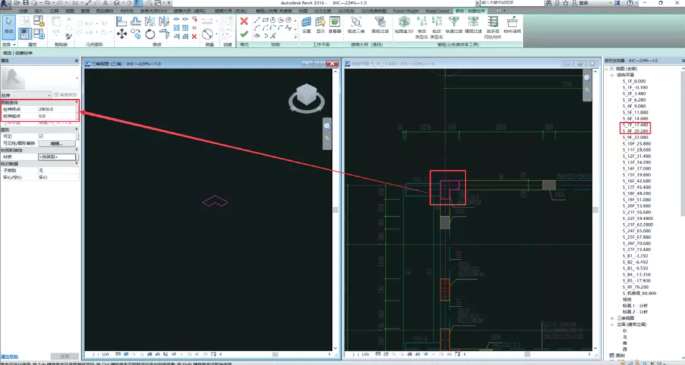
Task: Collapse the constraints section in properties
Action: [76, 102]
